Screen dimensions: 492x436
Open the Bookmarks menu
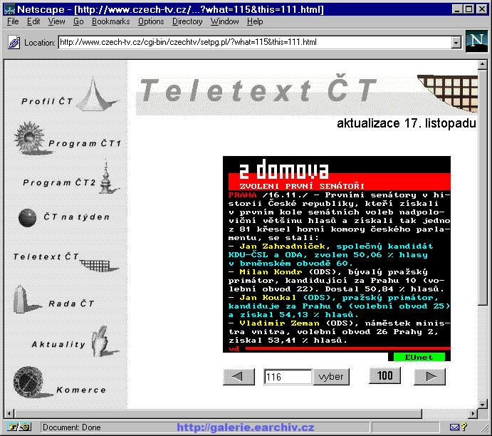click(x=111, y=21)
